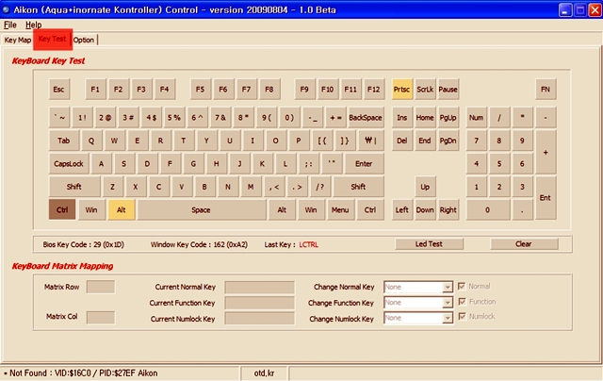Click the Num lock key

(477, 118)
